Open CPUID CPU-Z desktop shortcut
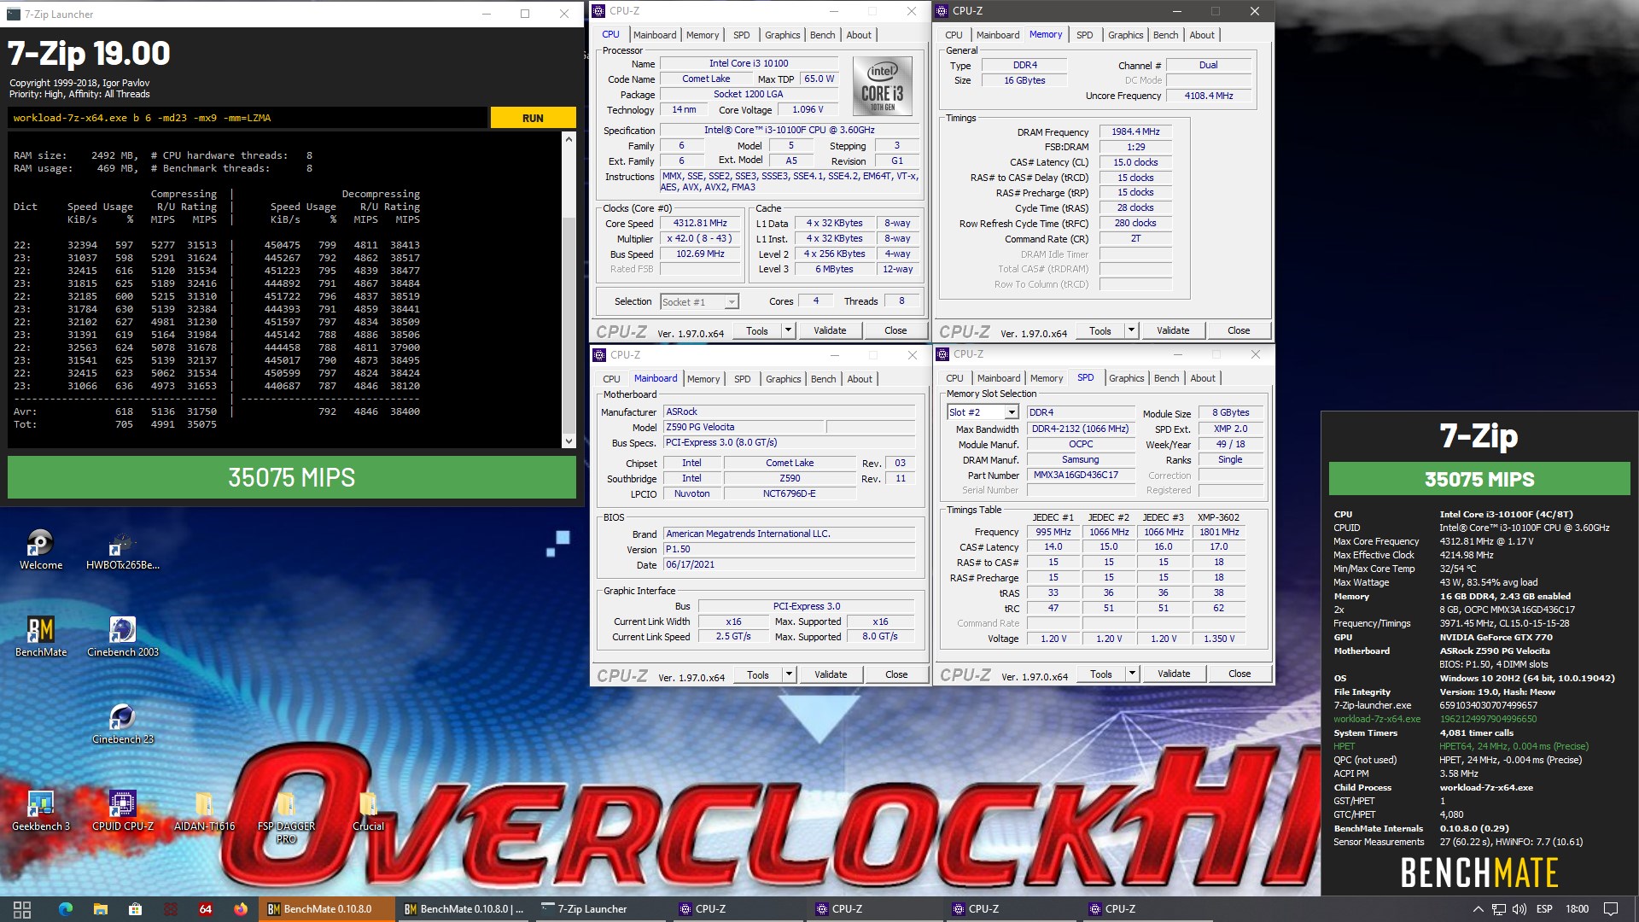The height and width of the screenshot is (922, 1639). point(122,811)
